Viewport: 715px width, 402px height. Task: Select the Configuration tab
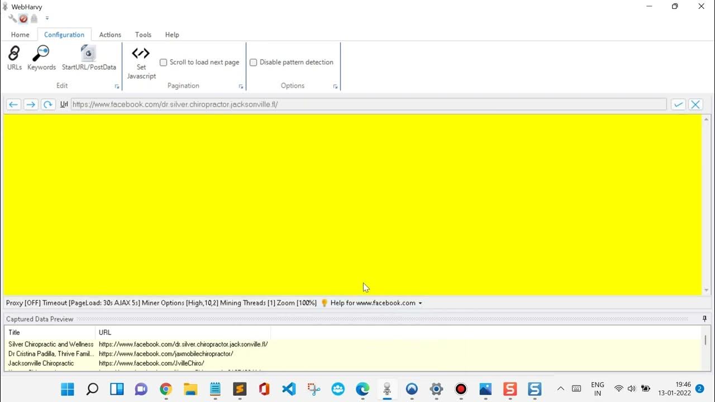[64, 35]
